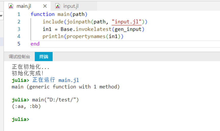Click the 'end' keyword on line 5
This screenshot has height=131, width=220.
coord(35,44)
